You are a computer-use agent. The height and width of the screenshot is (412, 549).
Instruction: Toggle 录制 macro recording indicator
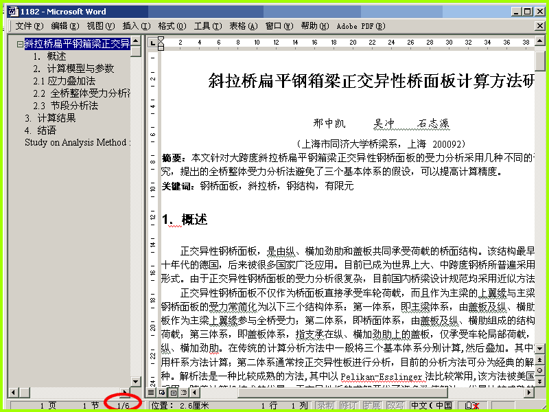[x=325, y=406]
